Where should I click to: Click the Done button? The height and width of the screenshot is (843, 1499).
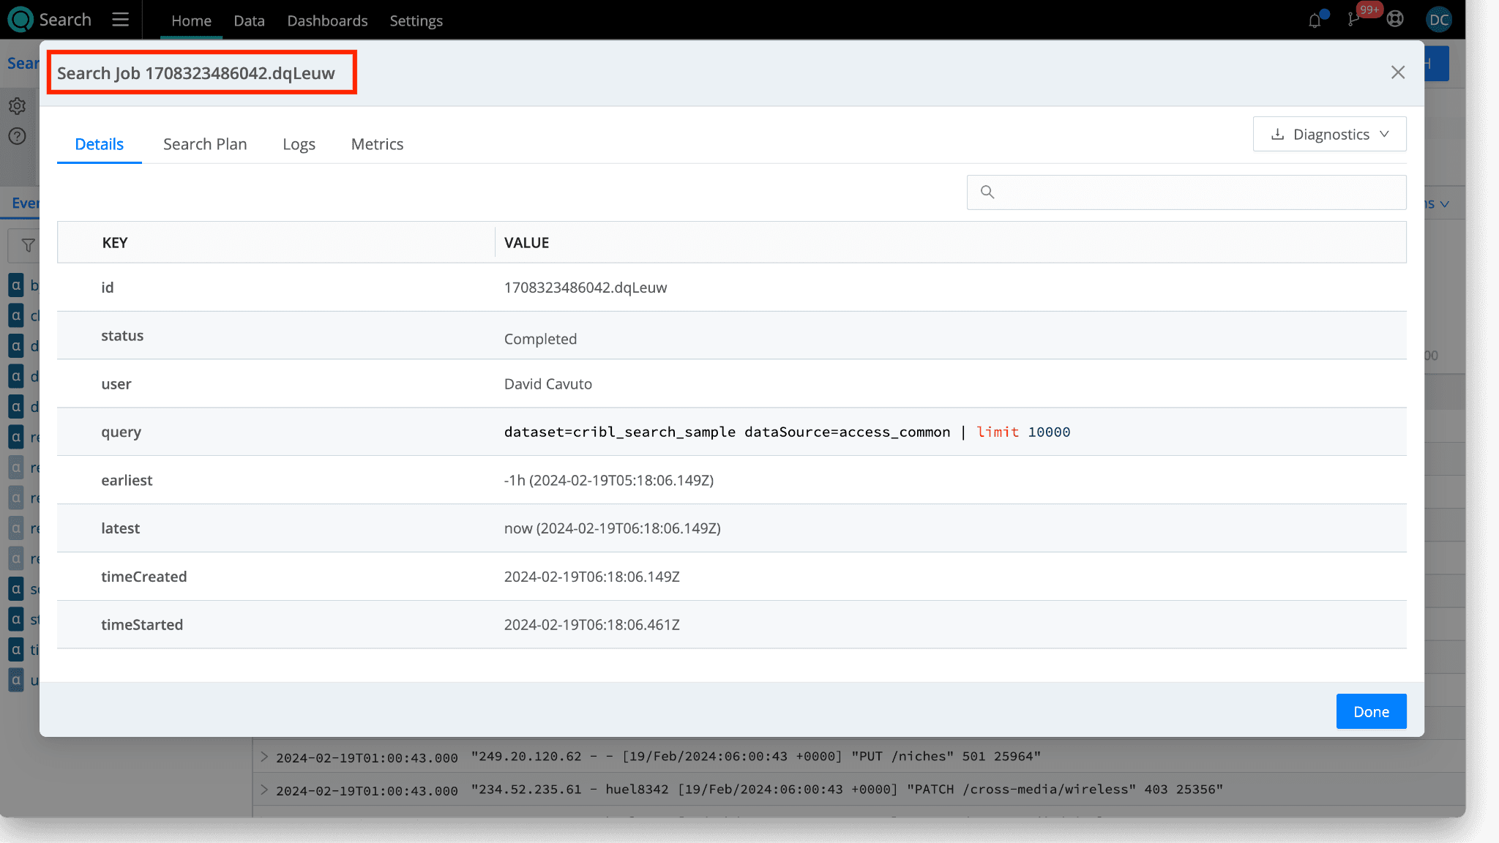click(1370, 711)
